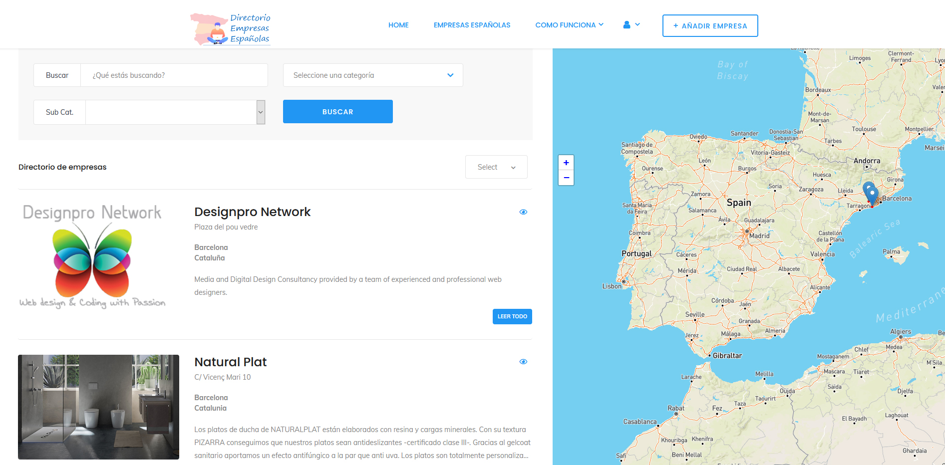
Task: Click the eye icon for Natural Plat
Action: (x=523, y=362)
